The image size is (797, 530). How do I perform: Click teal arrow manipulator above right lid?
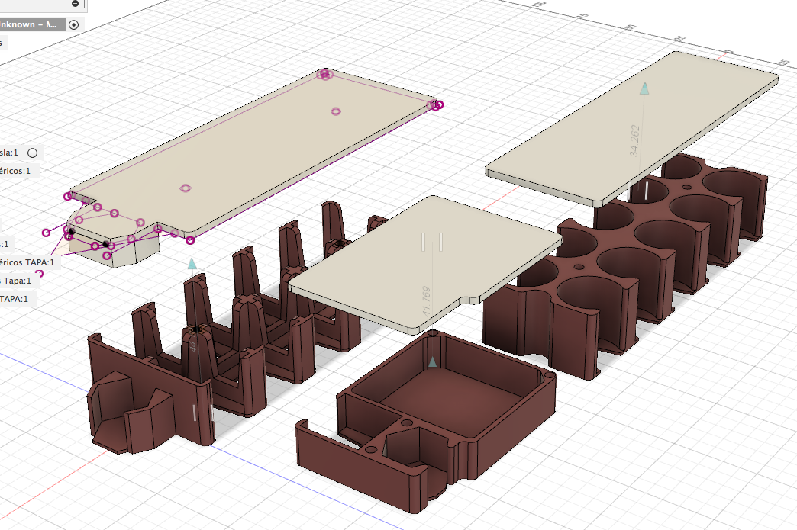click(x=644, y=88)
